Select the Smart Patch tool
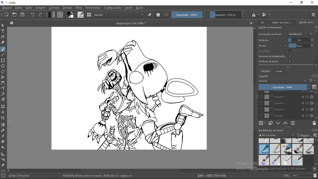Image resolution: width=318 pixels, height=179 pixels. coord(3,142)
